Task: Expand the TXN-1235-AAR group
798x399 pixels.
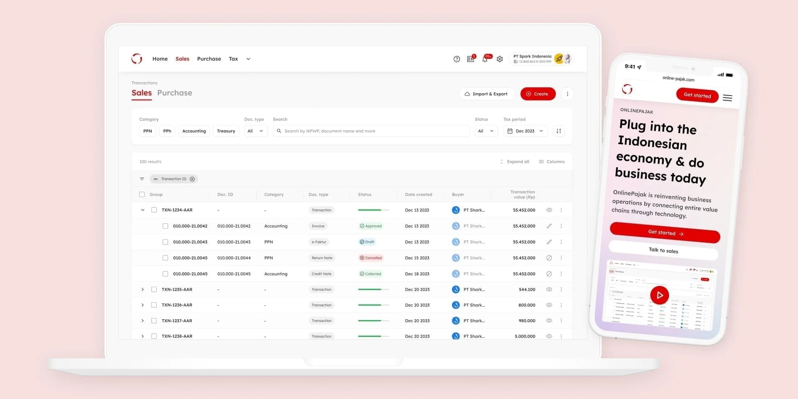Action: click(x=143, y=289)
